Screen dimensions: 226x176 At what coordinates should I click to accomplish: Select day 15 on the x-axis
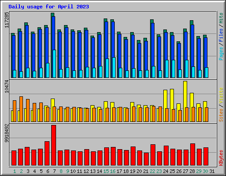tap(106, 171)
